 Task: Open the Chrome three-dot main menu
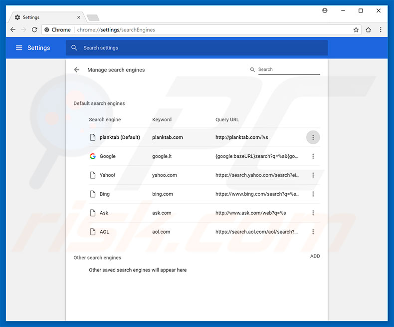point(381,29)
